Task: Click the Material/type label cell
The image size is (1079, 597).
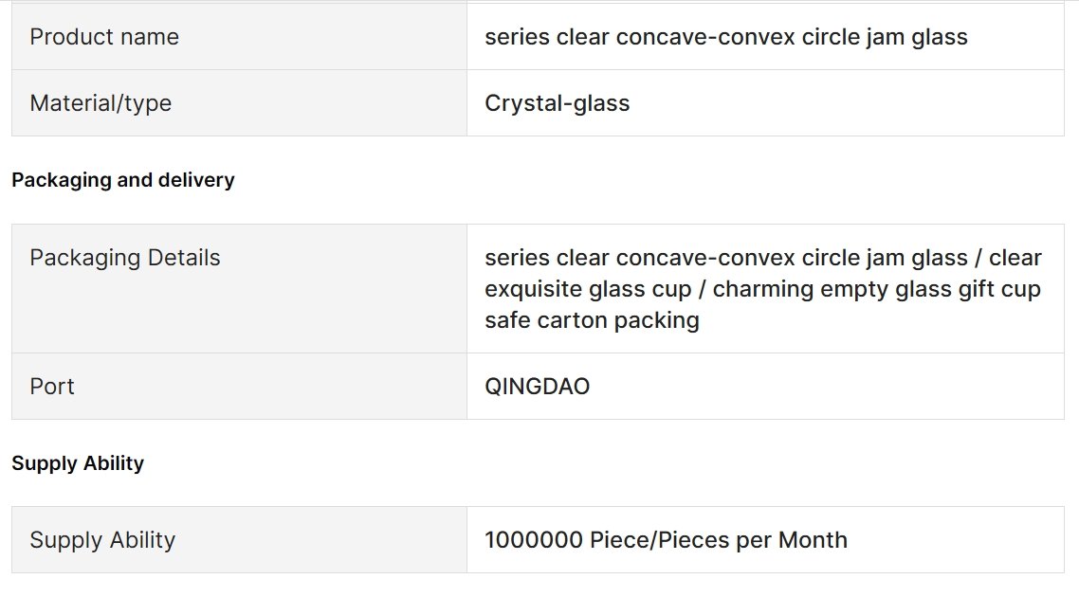Action: (239, 102)
